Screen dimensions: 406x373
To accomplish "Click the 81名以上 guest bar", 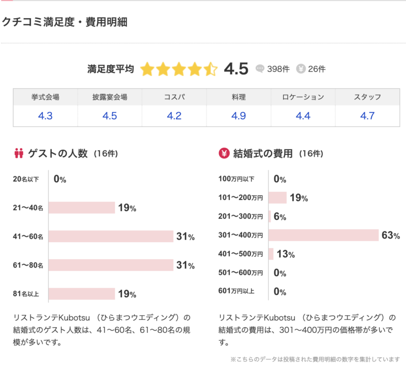I will pos(82,294).
